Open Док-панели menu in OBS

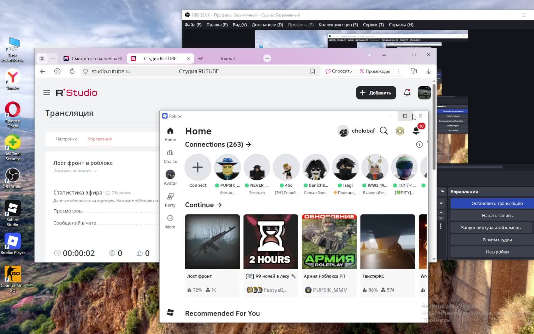[x=267, y=25]
